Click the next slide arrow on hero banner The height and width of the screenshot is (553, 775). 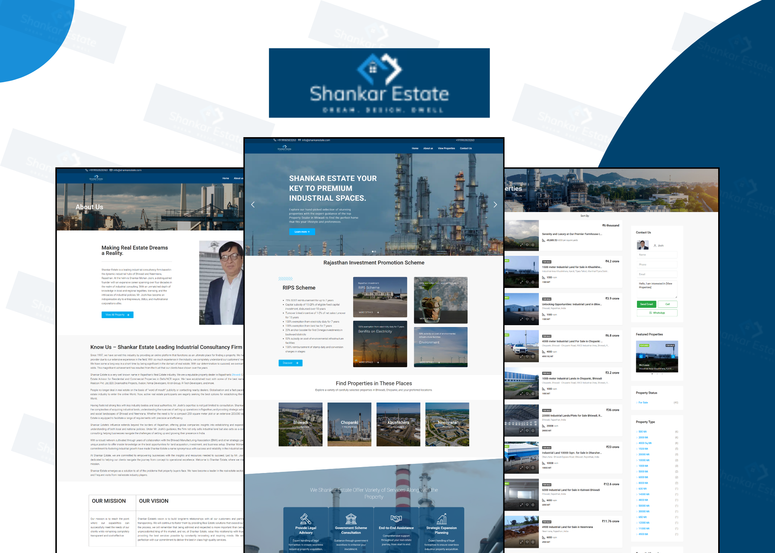(495, 205)
